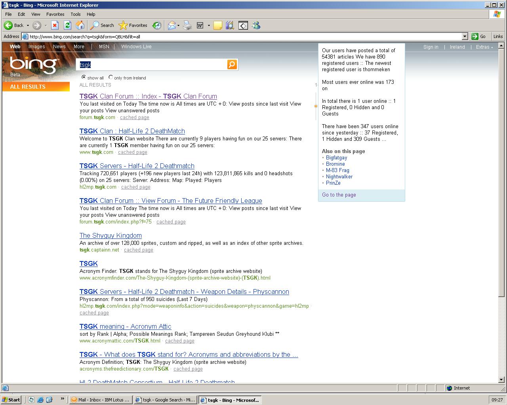Expand the Back button history arrow
Image resolution: width=507 pixels, height=405 pixels.
pyautogui.click(x=28, y=25)
